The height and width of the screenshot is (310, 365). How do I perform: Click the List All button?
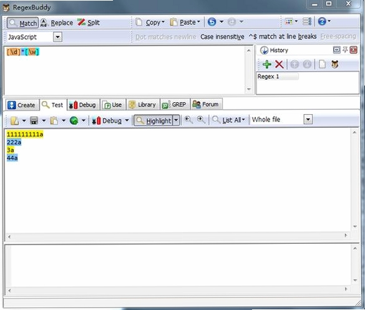click(228, 120)
